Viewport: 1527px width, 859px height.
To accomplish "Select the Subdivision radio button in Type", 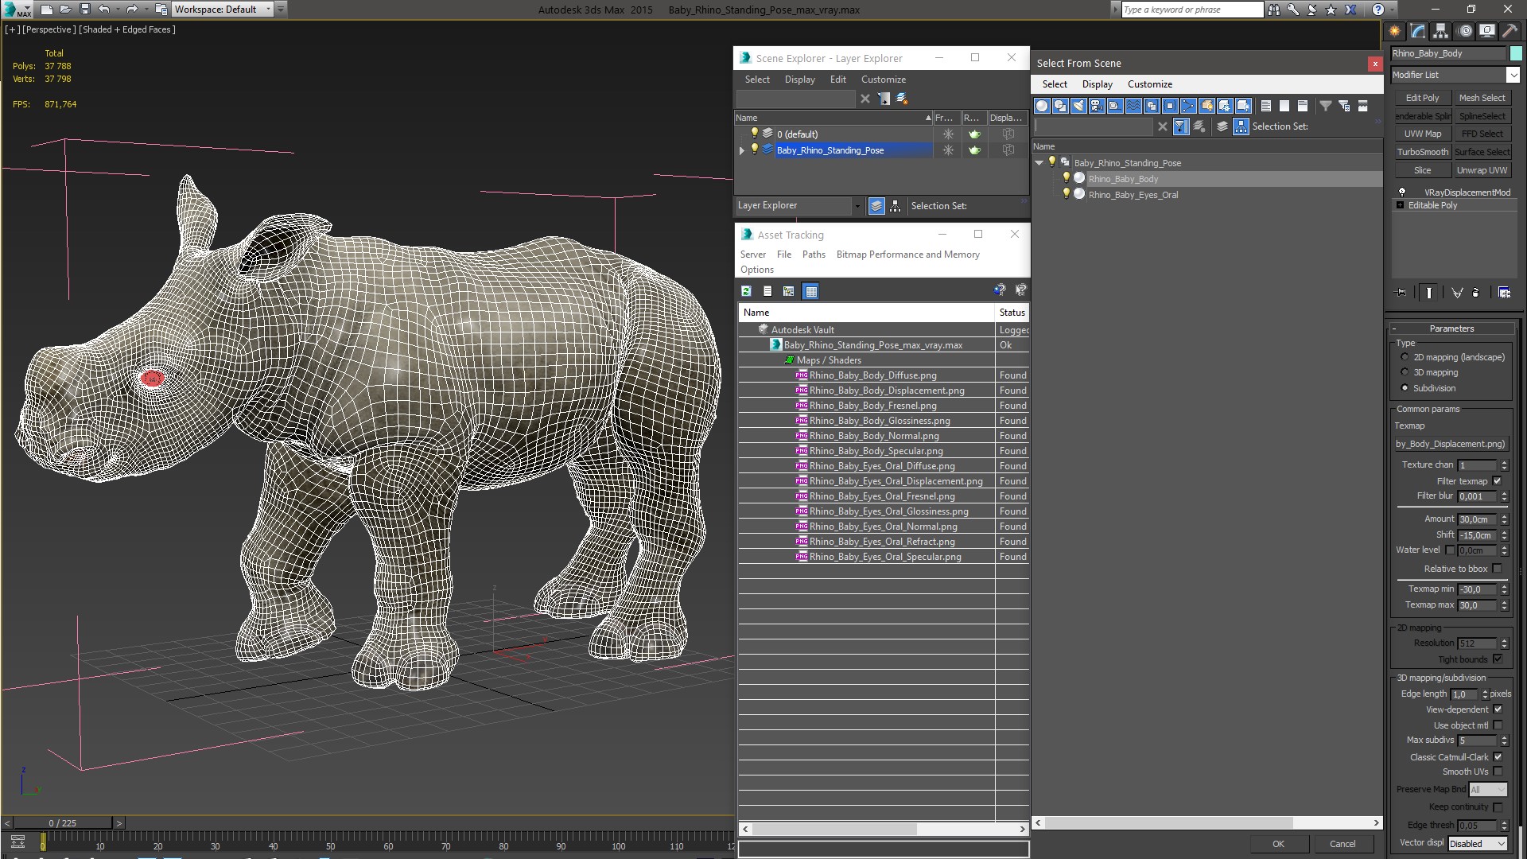I will pyautogui.click(x=1405, y=388).
